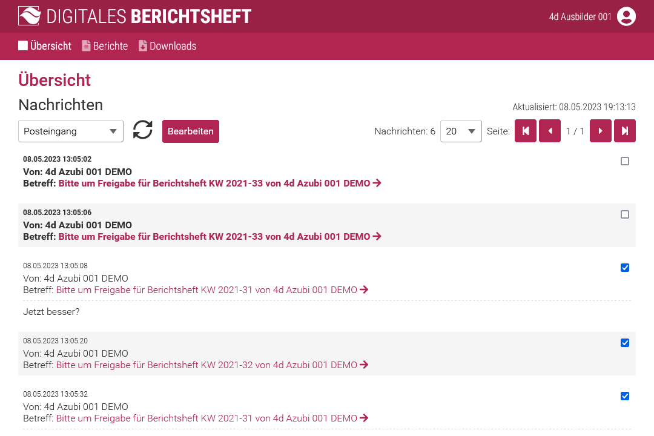Image resolution: width=654 pixels, height=436 pixels.
Task: Click the Digitales Berichtsheft logo icon
Action: pyautogui.click(x=30, y=16)
